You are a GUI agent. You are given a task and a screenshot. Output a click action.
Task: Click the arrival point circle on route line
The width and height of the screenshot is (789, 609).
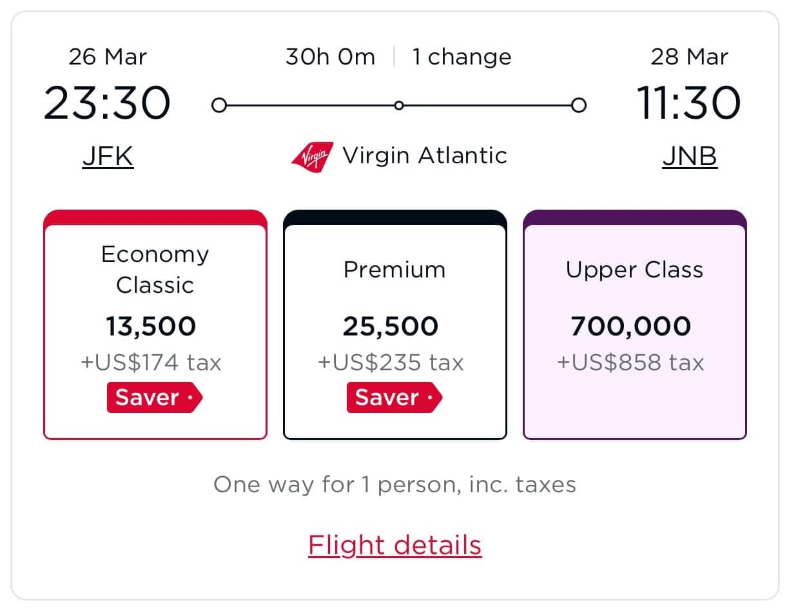click(x=579, y=105)
